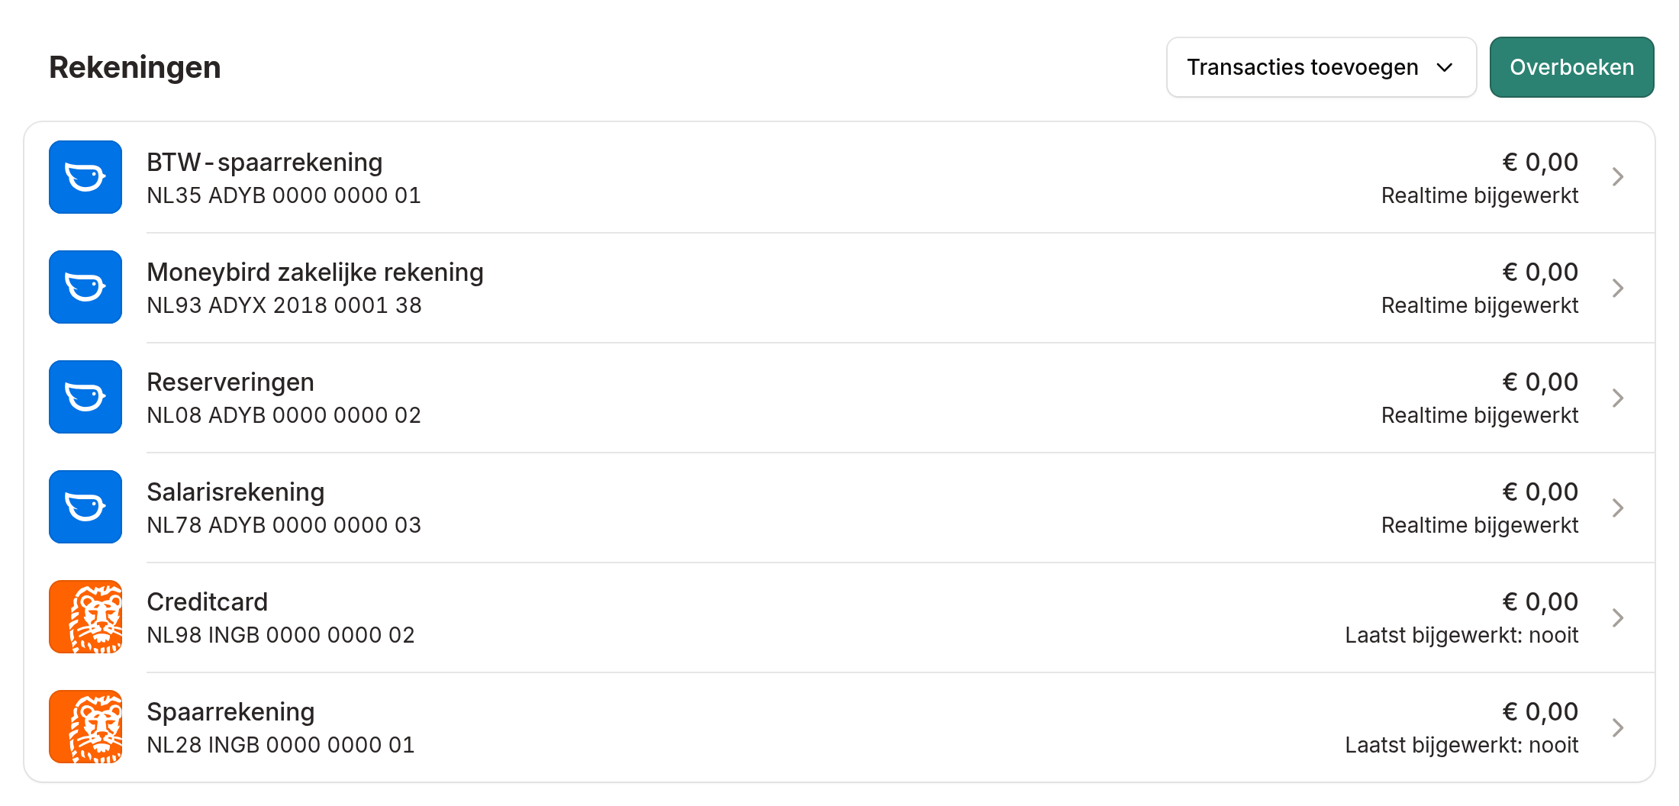Click ING lion icon beside Creditcard

85,617
